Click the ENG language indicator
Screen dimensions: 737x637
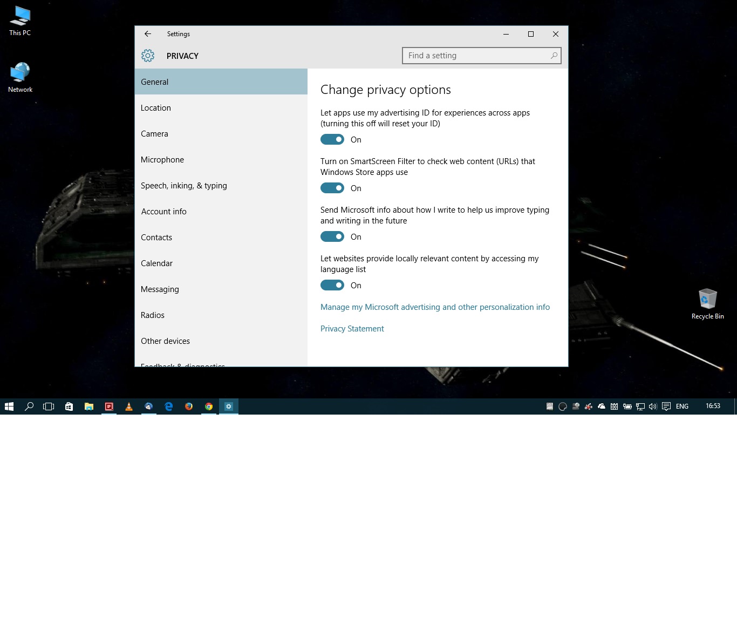[x=682, y=406]
